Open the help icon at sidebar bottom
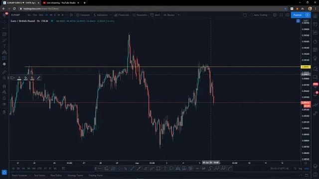Image resolution: width=319 pixels, height=179 pixels. pyautogui.click(x=315, y=175)
